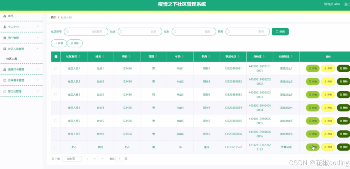Click the clipboard icon next to 用户管理

point(5,38)
